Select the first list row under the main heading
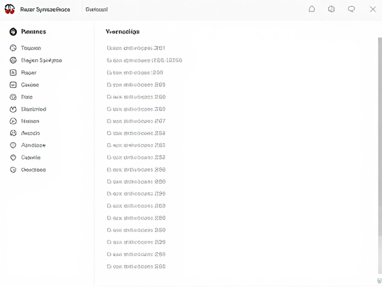The width and height of the screenshot is (382, 287). [x=136, y=48]
